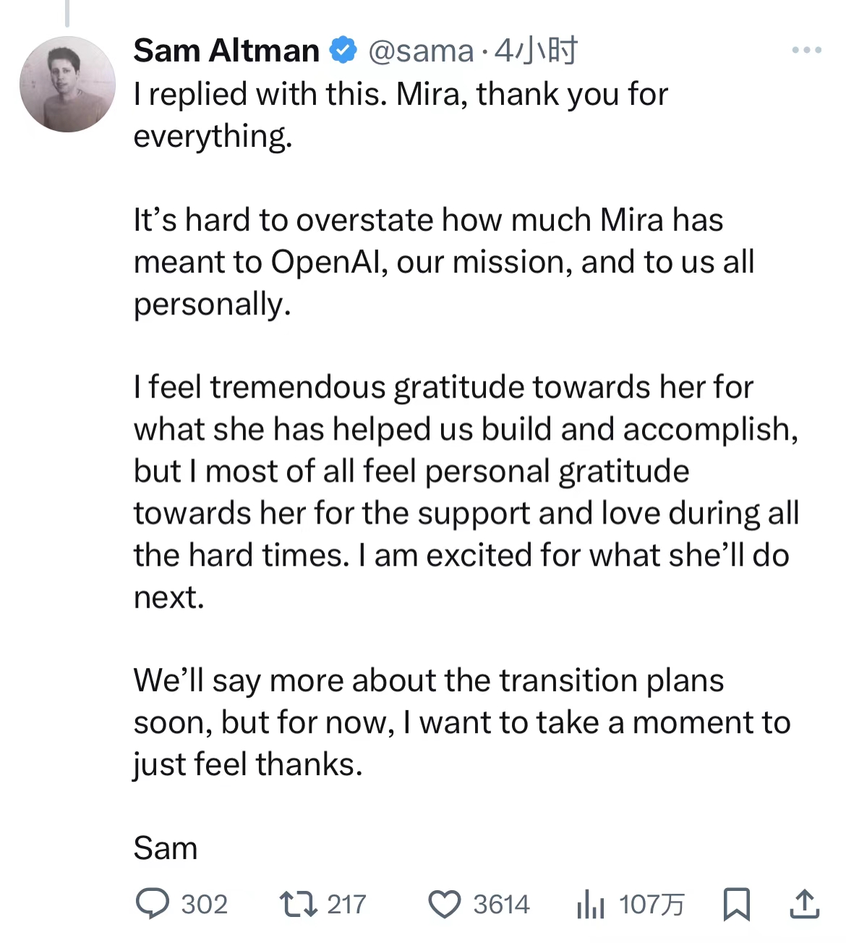Click the Sam Altman display name
The image size is (846, 943).
(226, 51)
